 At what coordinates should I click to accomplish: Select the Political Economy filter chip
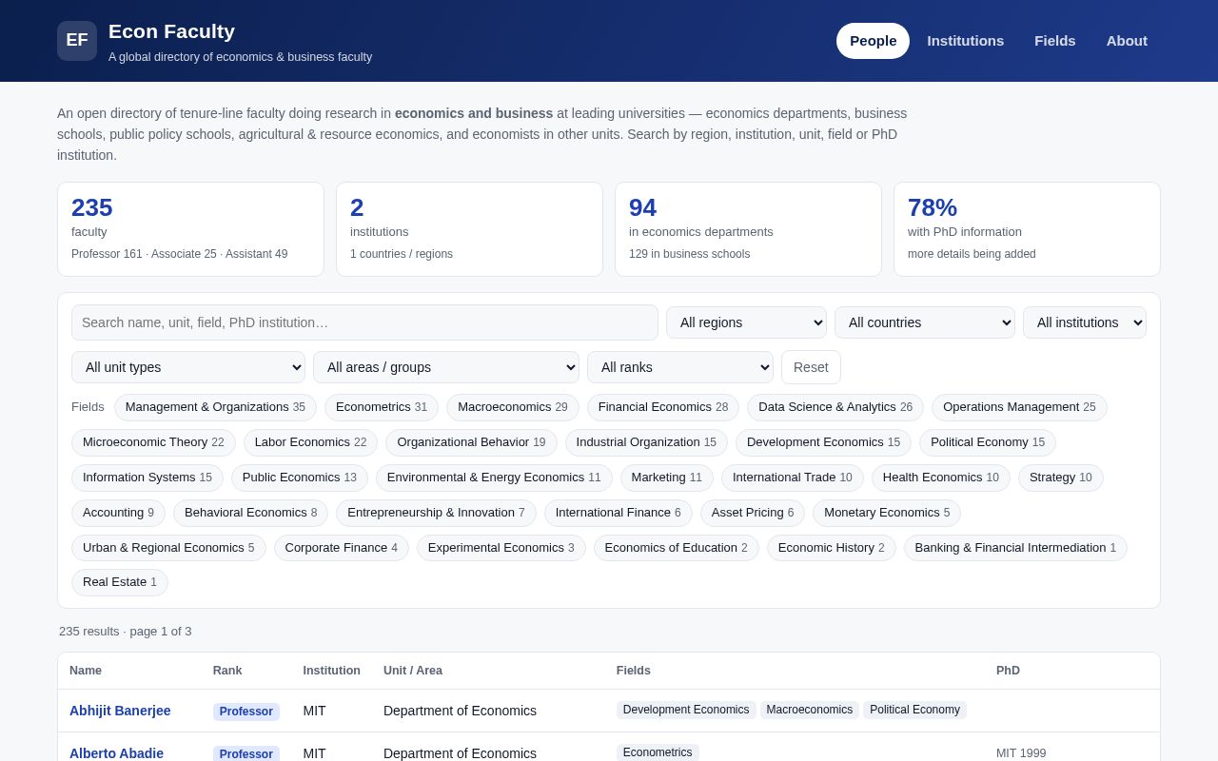tap(988, 442)
